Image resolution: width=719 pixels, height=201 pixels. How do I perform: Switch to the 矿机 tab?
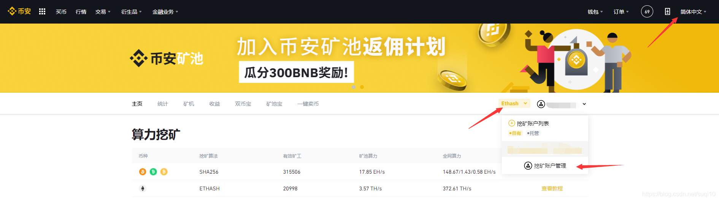click(189, 104)
